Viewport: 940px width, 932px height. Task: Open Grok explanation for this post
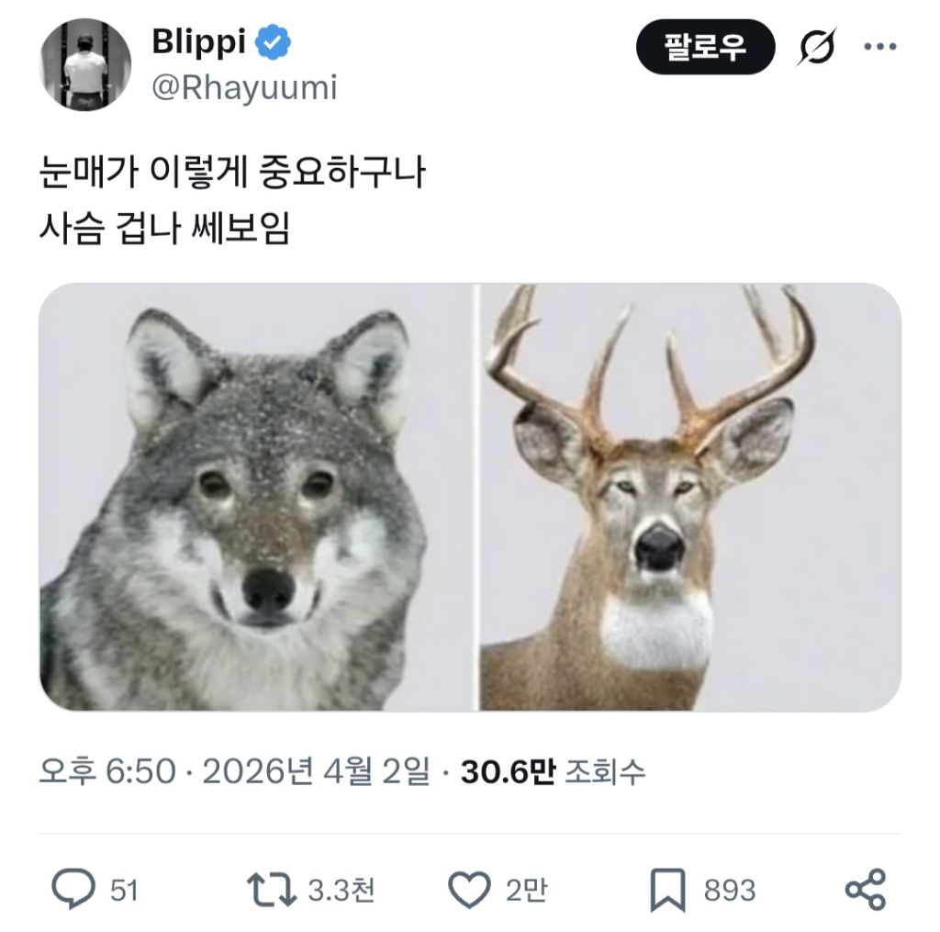click(815, 44)
